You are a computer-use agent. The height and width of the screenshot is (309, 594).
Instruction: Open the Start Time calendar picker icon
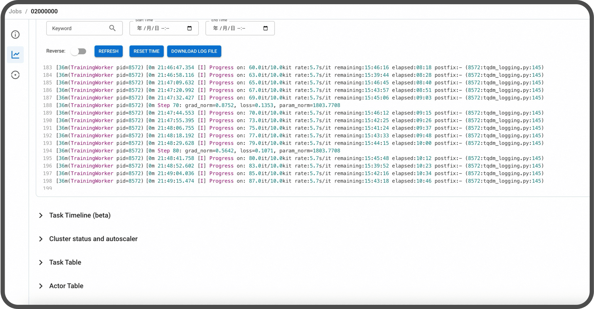(190, 28)
